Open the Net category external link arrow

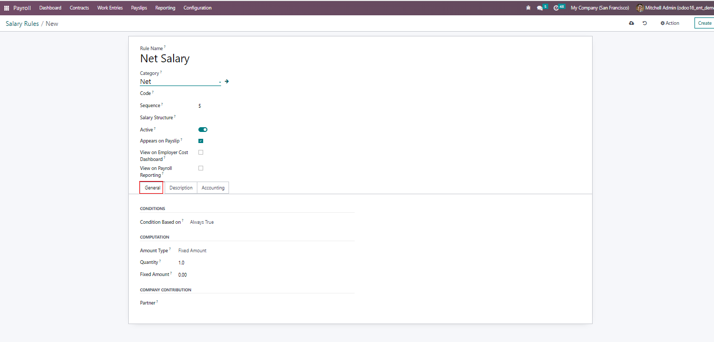pos(226,81)
